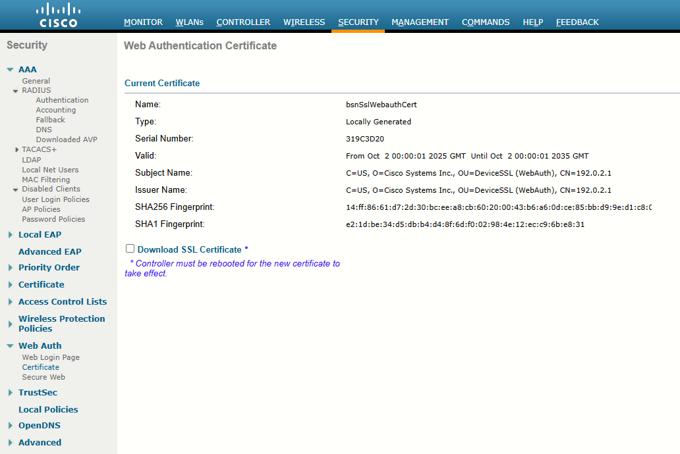This screenshot has width=680, height=454.
Task: Open MAC Filtering page
Action: tap(46, 180)
